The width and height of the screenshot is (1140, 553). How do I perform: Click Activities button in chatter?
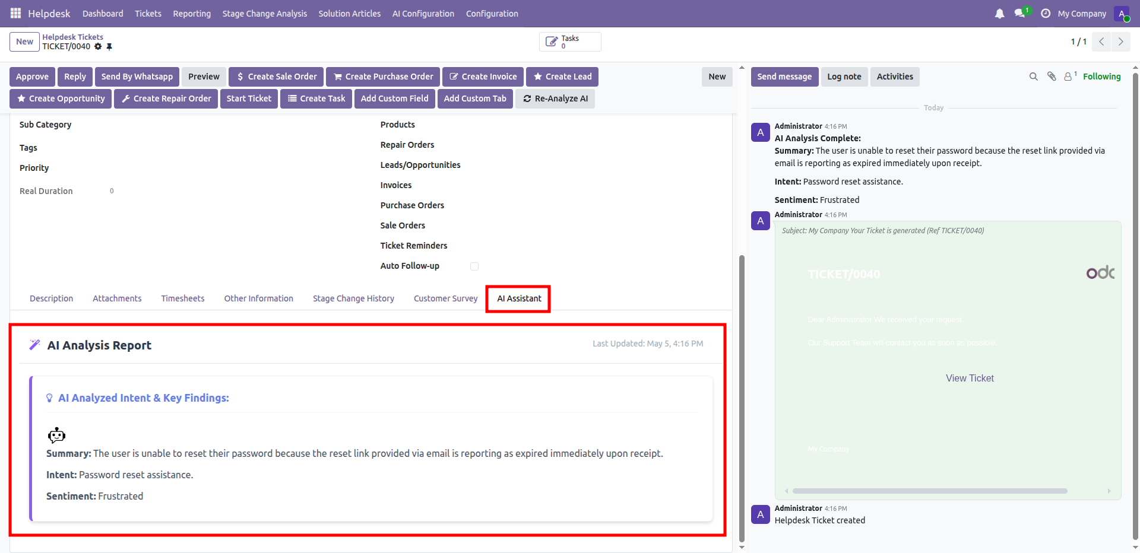(895, 77)
